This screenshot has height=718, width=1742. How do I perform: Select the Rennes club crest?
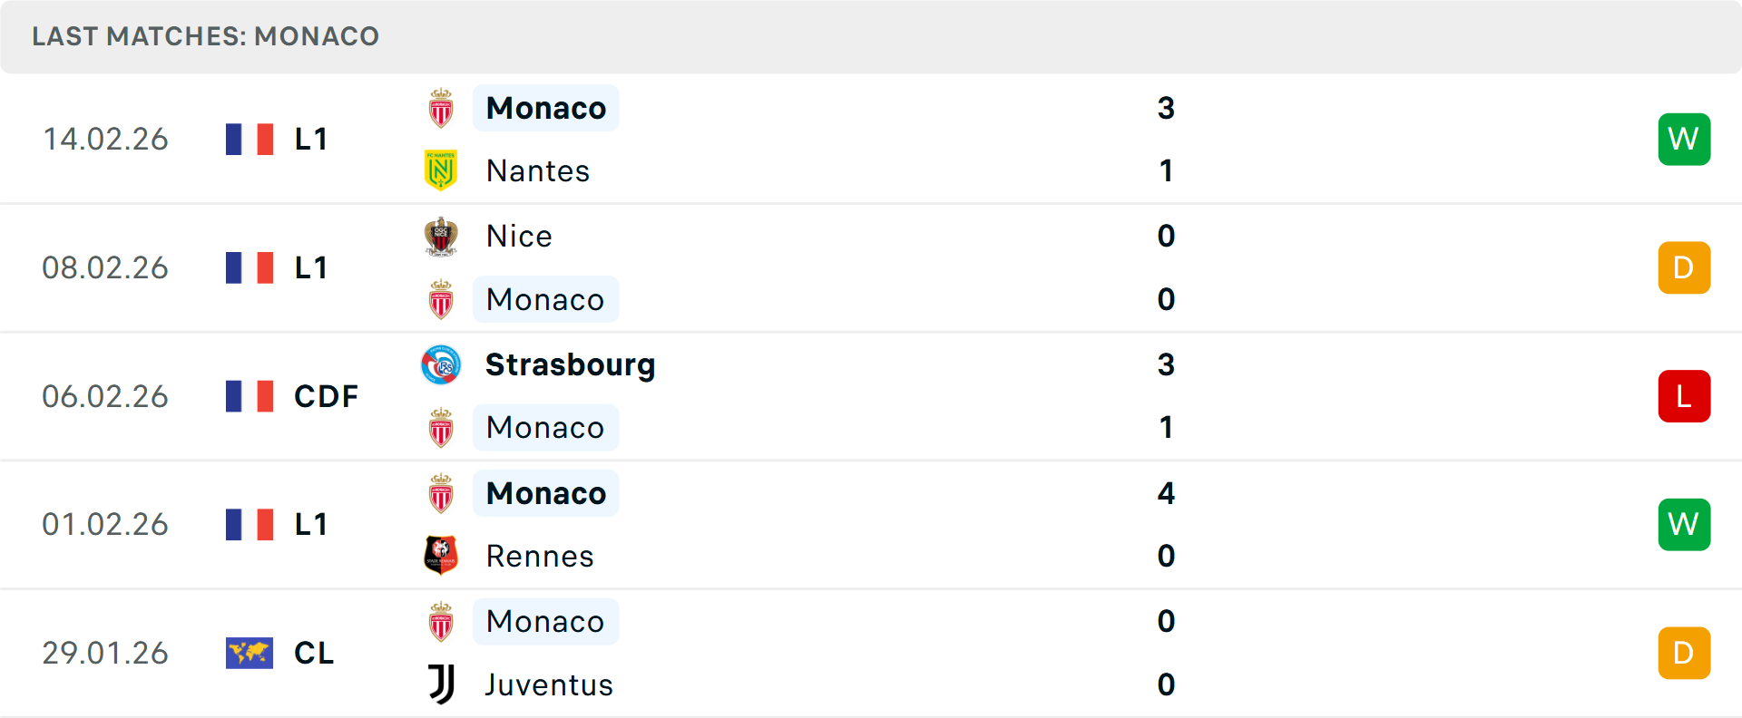coord(442,556)
